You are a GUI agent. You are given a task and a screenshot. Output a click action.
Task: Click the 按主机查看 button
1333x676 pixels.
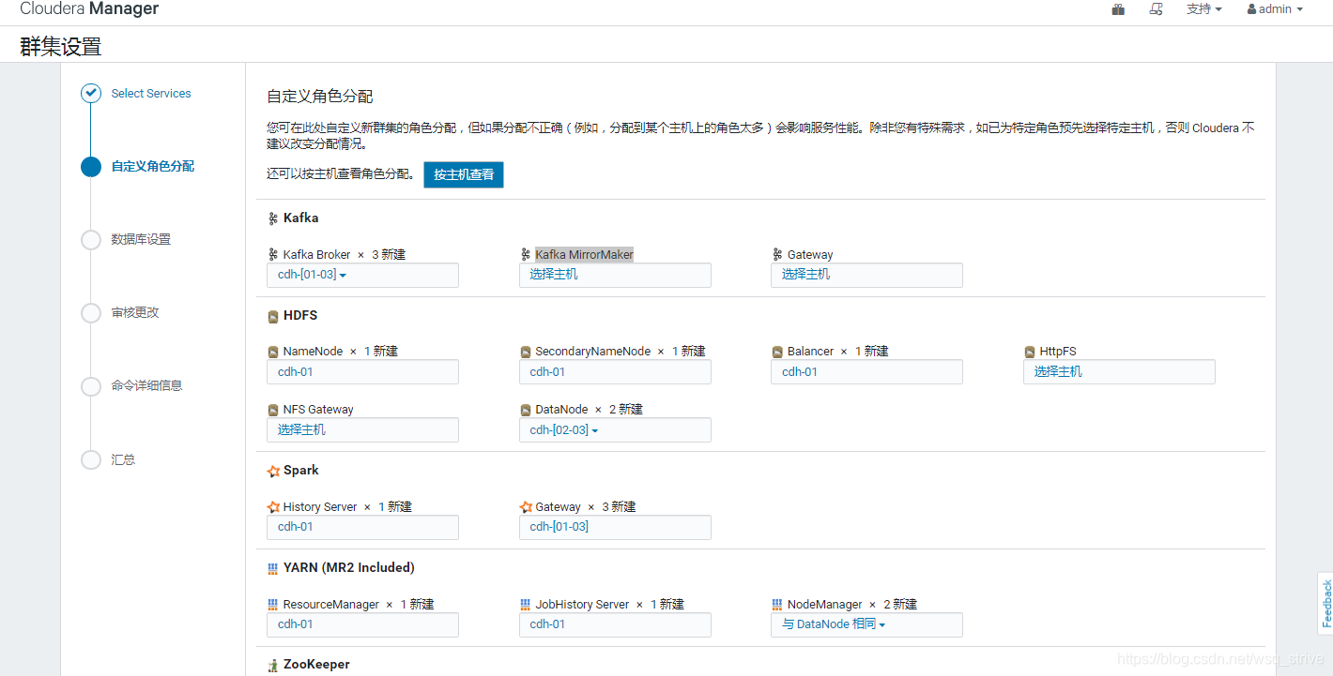coord(464,174)
